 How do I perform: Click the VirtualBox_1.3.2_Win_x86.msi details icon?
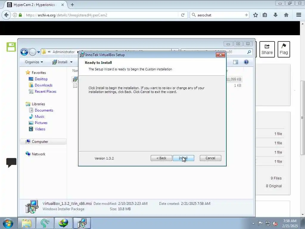32,207
